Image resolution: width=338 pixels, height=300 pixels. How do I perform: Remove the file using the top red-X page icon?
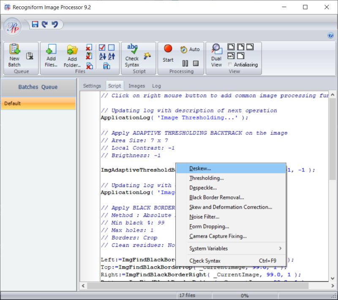pos(89,48)
